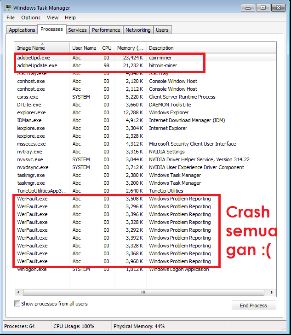Click the Windows Explorer description

coord(169,112)
